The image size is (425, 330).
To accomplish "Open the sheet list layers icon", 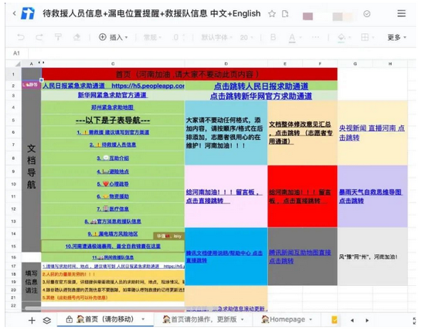I will pyautogui.click(x=47, y=321).
